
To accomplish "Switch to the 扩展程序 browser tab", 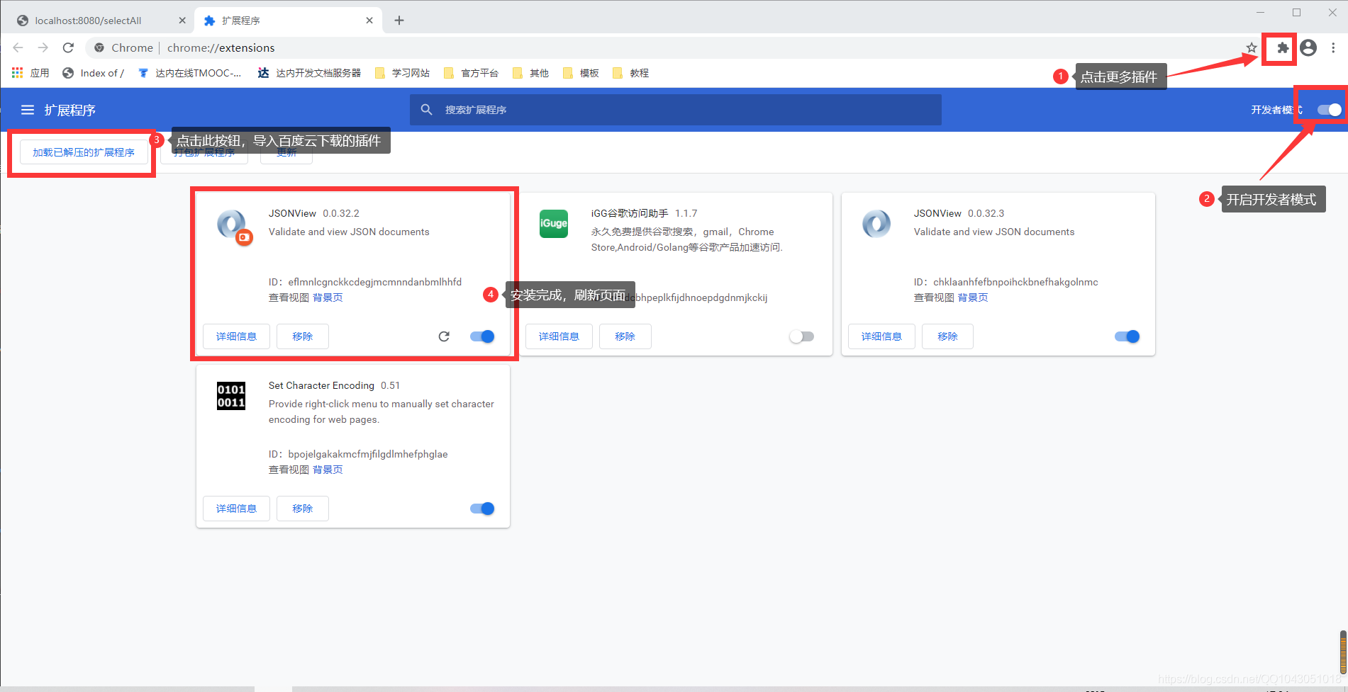I will 288,21.
